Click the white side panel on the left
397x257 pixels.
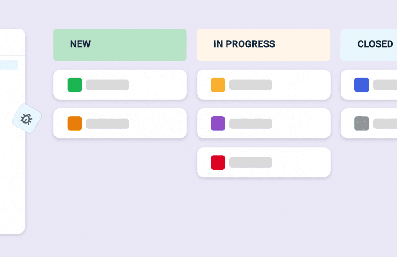click(12, 178)
